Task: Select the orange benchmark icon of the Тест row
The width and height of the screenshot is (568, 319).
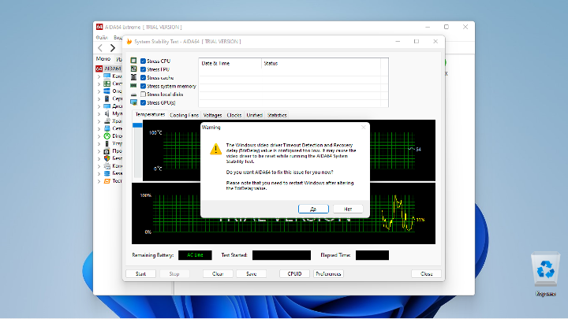Action: (x=106, y=181)
